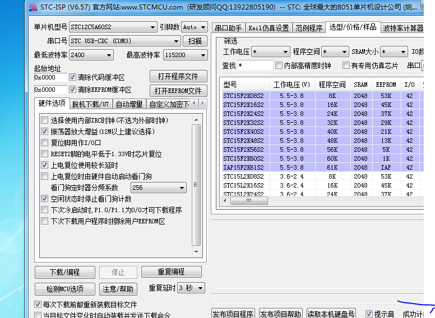The image size is (435, 318).
Task: Click the options list scroll-up arrow
Action: 196,120
